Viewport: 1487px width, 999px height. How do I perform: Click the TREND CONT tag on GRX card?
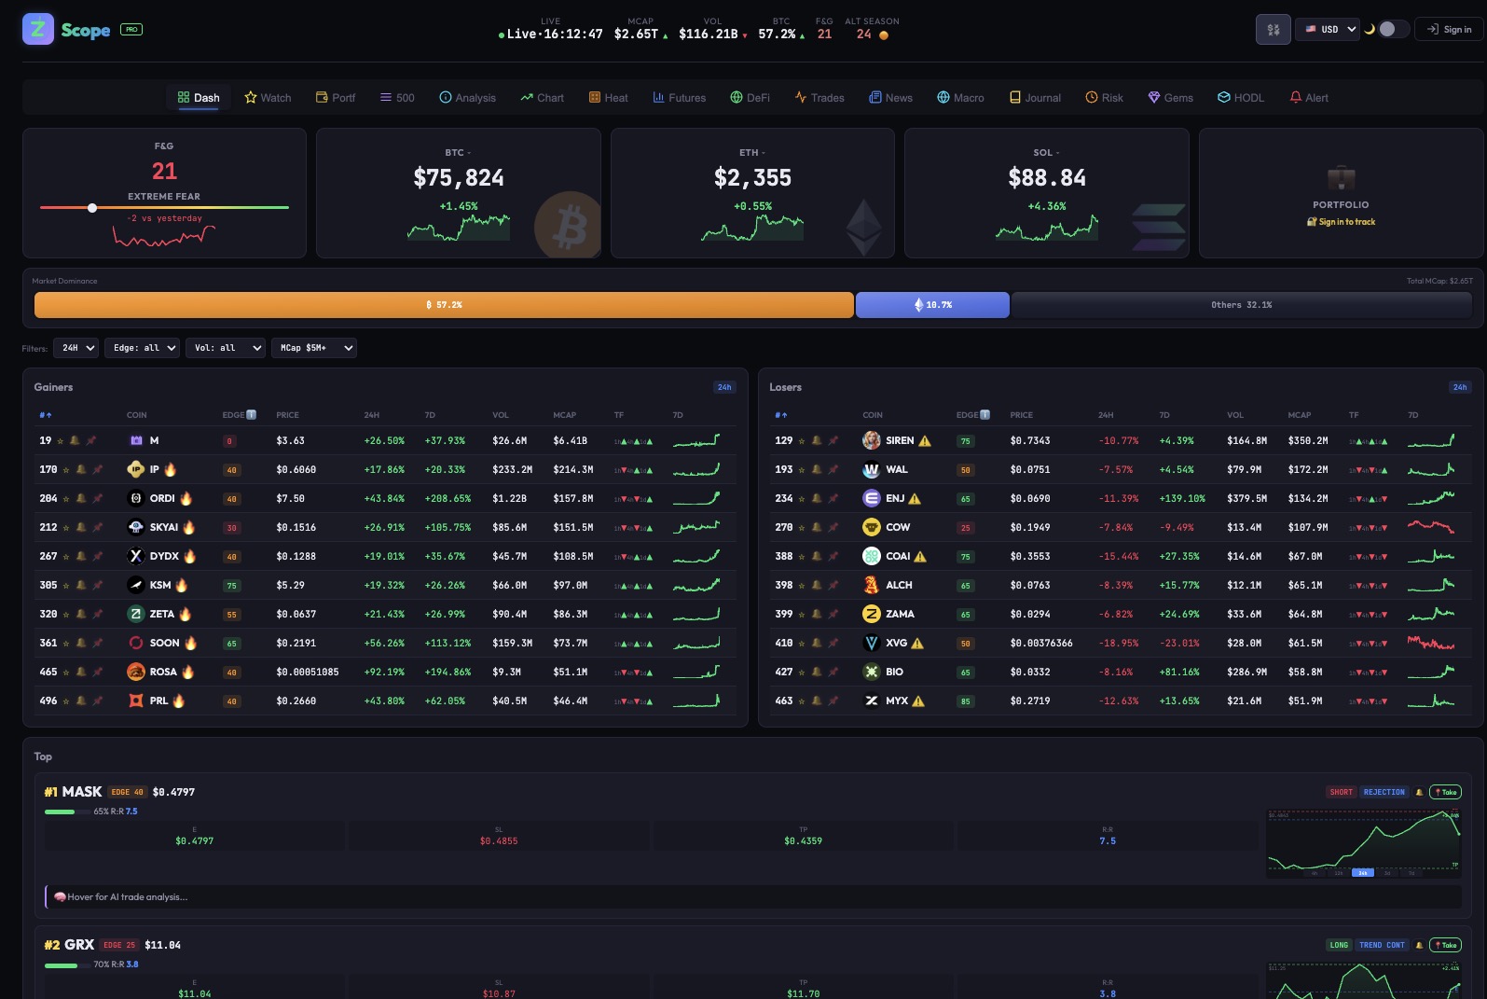click(x=1382, y=945)
